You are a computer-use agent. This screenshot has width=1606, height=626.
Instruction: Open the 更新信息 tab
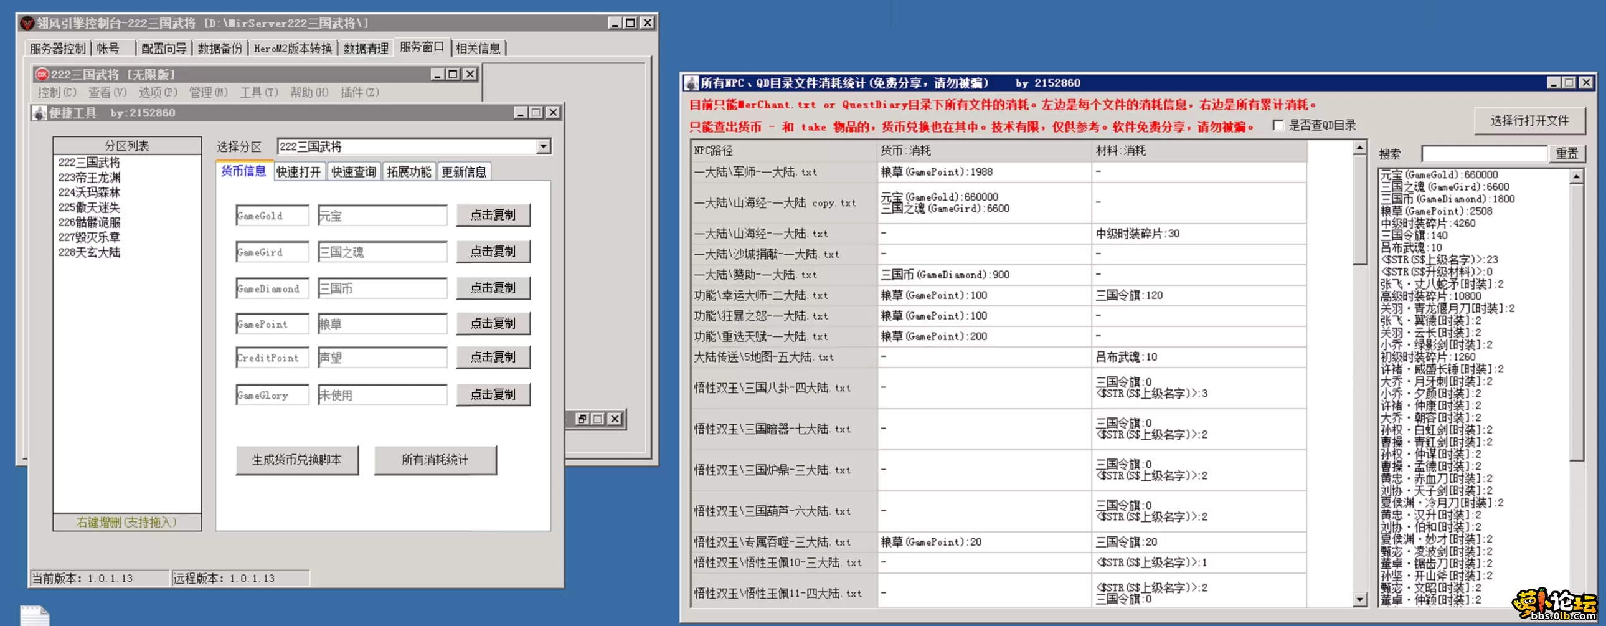pos(464,171)
